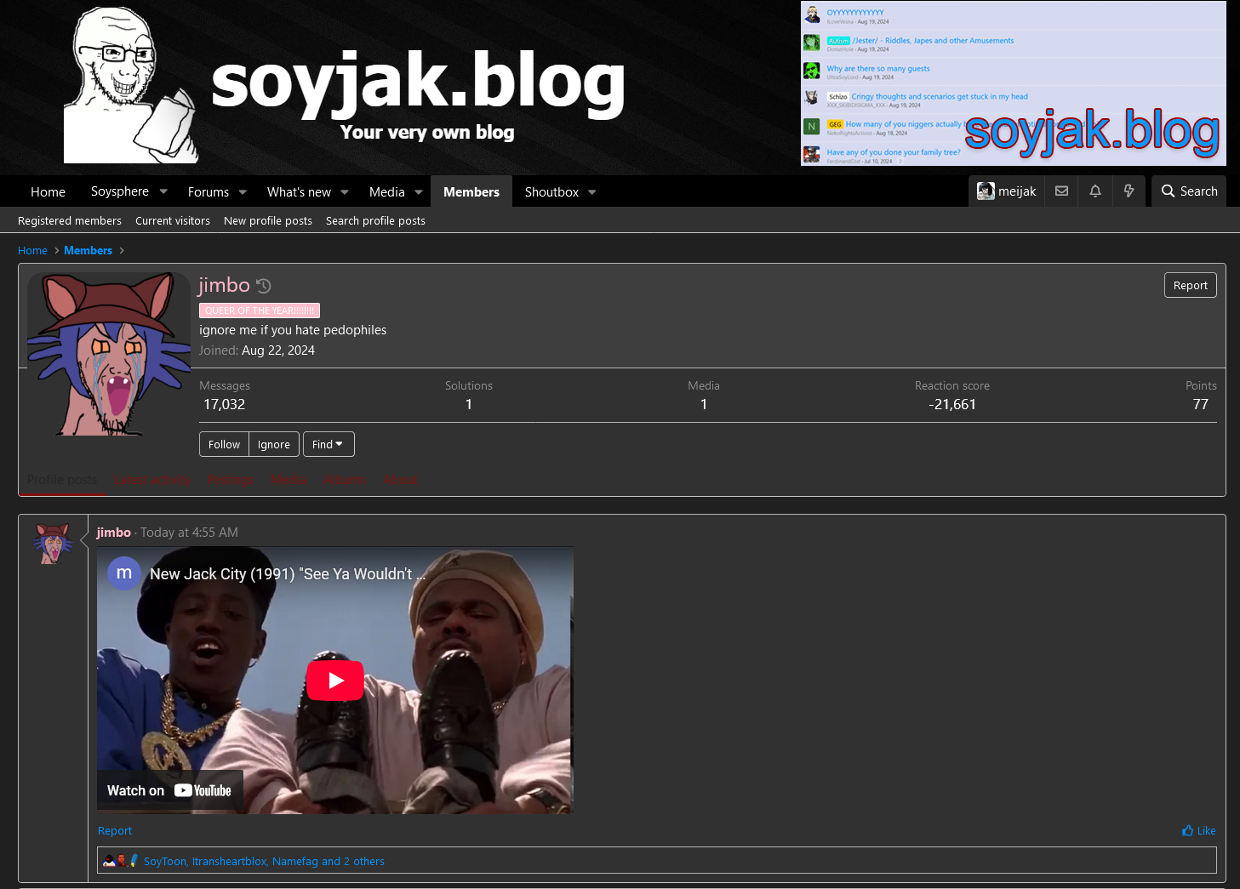Open the SoyToon reactions list

[264, 862]
